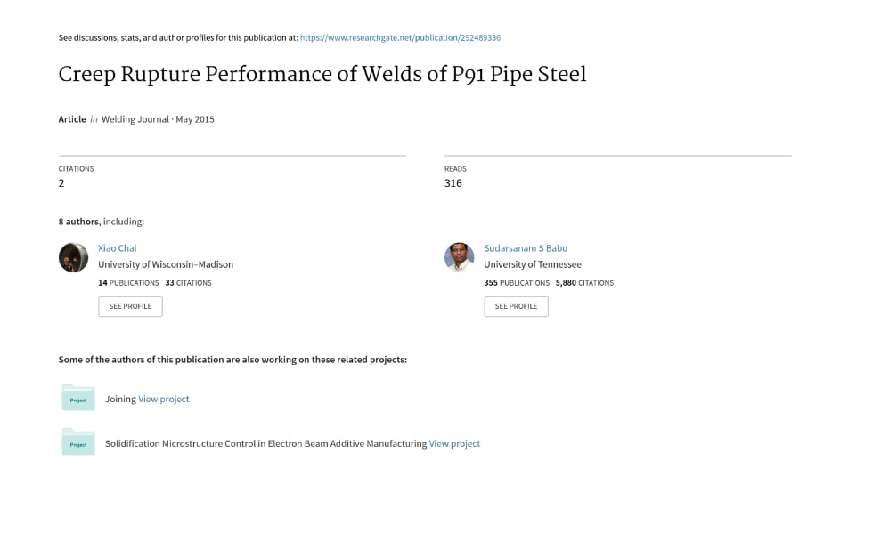
Task: Open the ResearchGate publication URL link
Action: [x=400, y=38]
